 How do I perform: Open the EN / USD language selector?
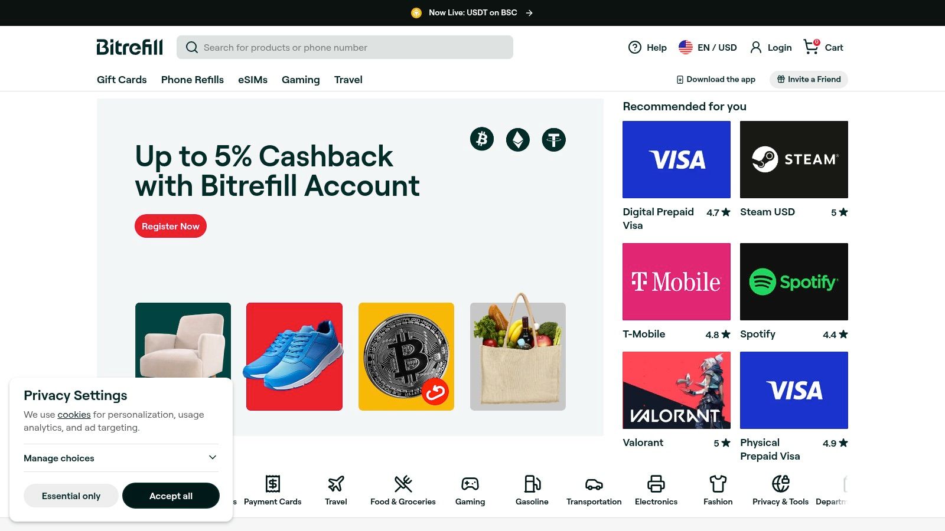pos(708,47)
